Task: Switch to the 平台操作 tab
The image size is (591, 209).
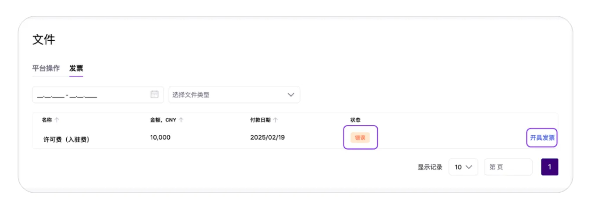Action: point(46,68)
